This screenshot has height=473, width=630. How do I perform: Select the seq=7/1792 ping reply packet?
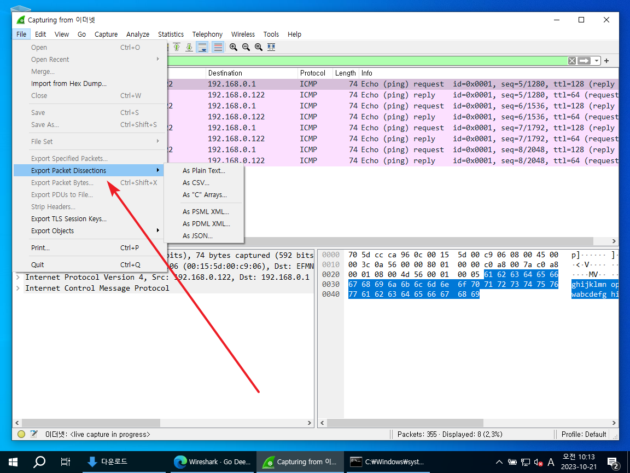393,139
